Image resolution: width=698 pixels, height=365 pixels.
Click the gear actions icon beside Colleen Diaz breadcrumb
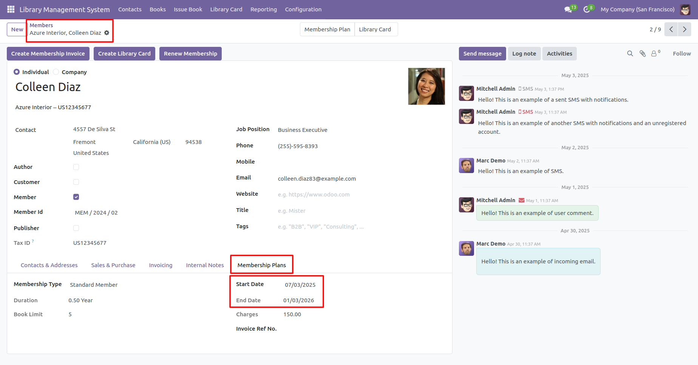click(x=107, y=33)
